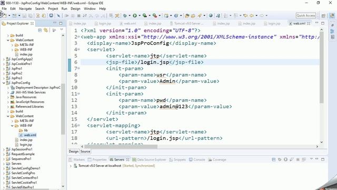Minimize the Project Explorer view
Image resolution: width=337 pixels, height=190 pixels.
point(55,23)
